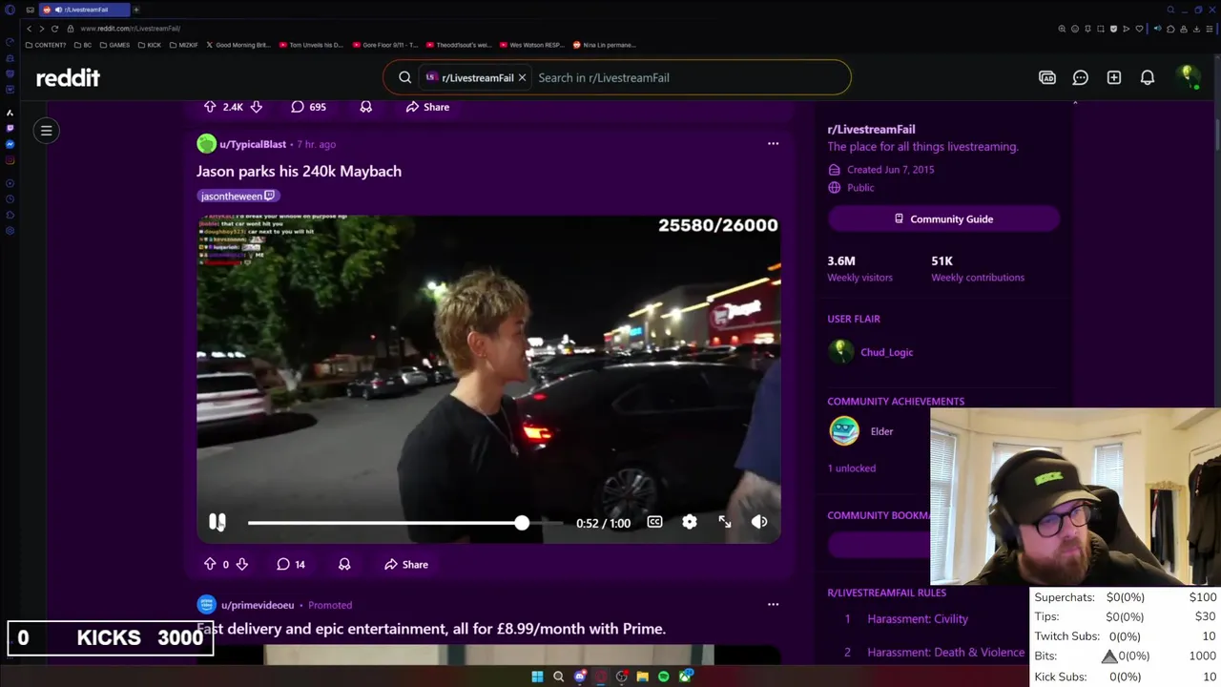1221x687 pixels.
Task: Open Discord from the taskbar
Action: 580,677
